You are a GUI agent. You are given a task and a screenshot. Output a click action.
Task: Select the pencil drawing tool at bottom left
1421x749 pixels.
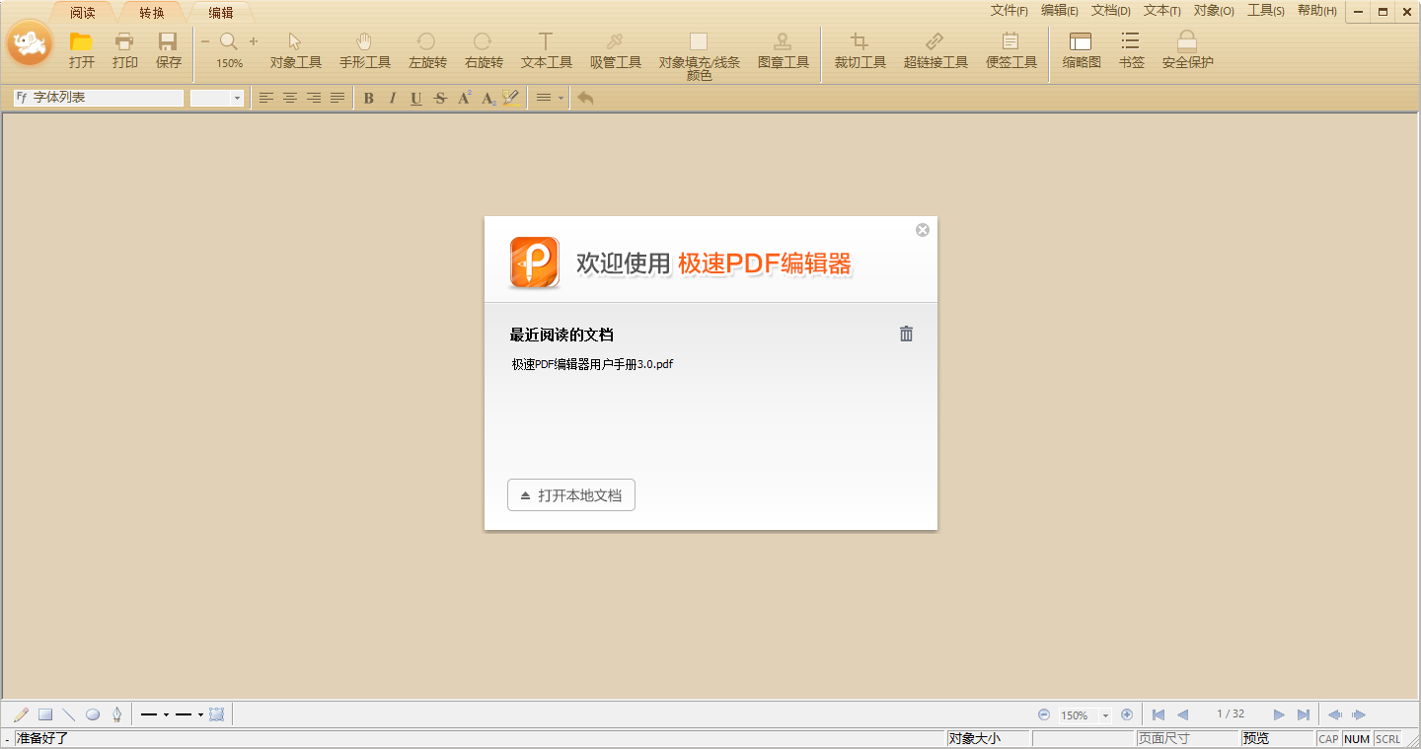click(20, 713)
